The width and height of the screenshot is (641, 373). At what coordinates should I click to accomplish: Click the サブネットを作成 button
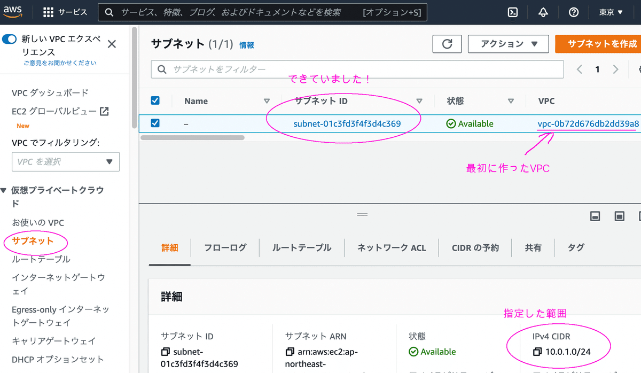tap(598, 44)
